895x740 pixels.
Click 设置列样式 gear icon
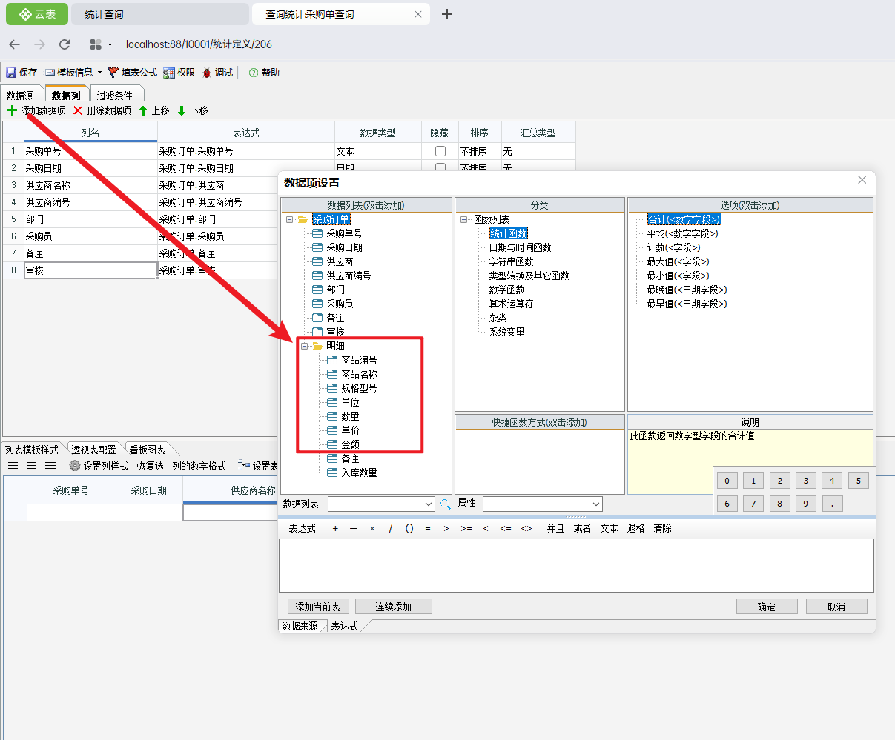pyautogui.click(x=75, y=466)
